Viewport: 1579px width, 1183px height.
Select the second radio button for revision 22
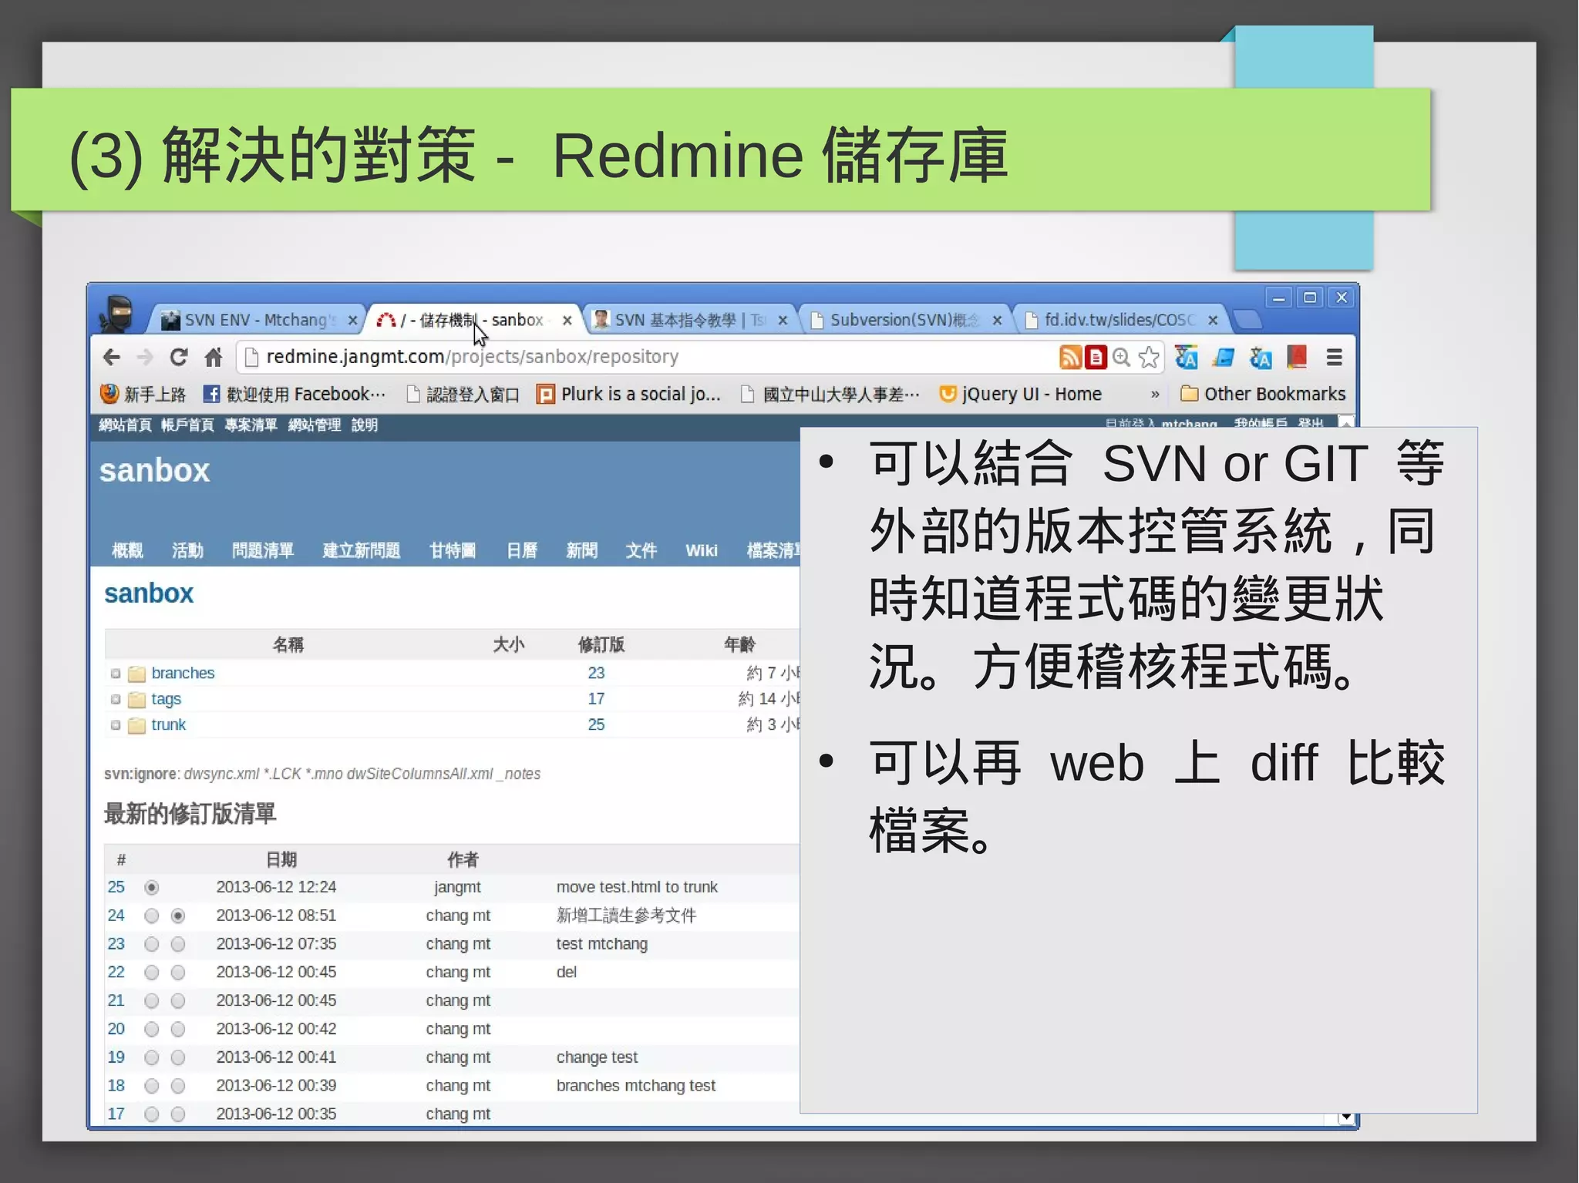point(178,973)
